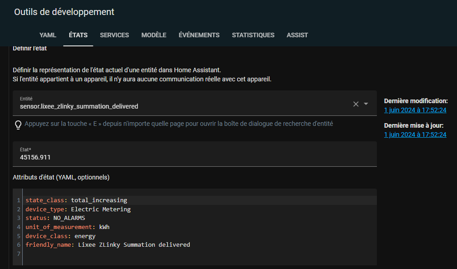Viewport: 457px width, 269px height.
Task: Open the YAML tab
Action: (48, 35)
